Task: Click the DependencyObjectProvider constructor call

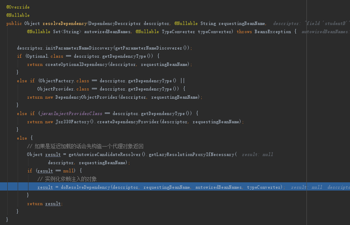Action: pyautogui.click(x=86, y=97)
